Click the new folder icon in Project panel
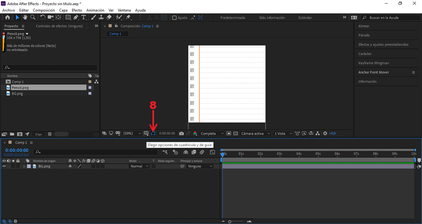The image size is (422, 224). coord(12,134)
